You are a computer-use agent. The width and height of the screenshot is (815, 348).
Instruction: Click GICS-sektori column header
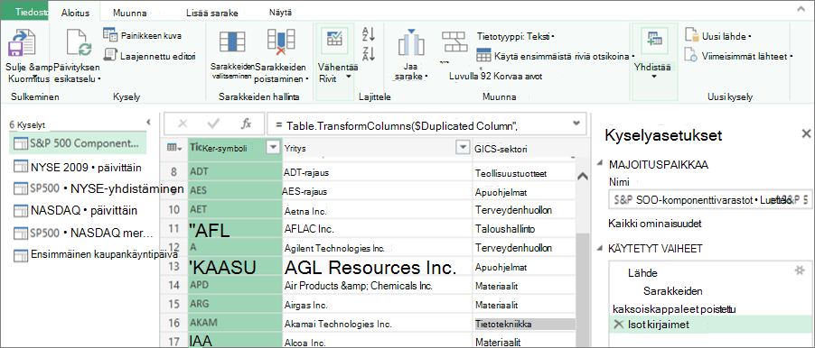click(x=524, y=148)
